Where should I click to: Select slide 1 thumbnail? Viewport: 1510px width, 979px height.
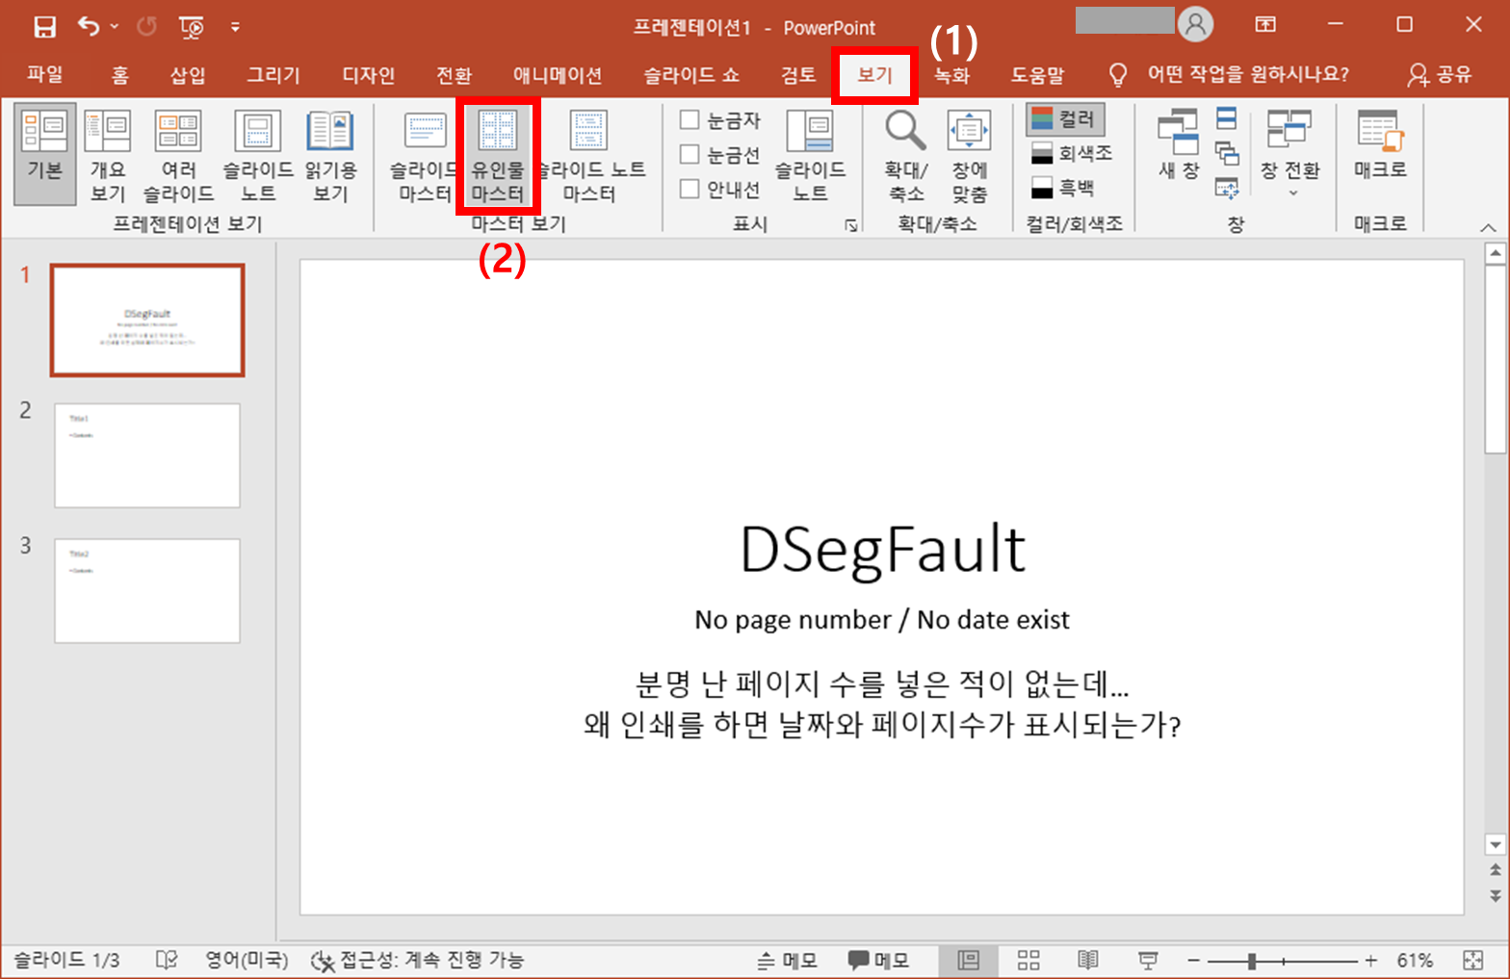click(147, 321)
